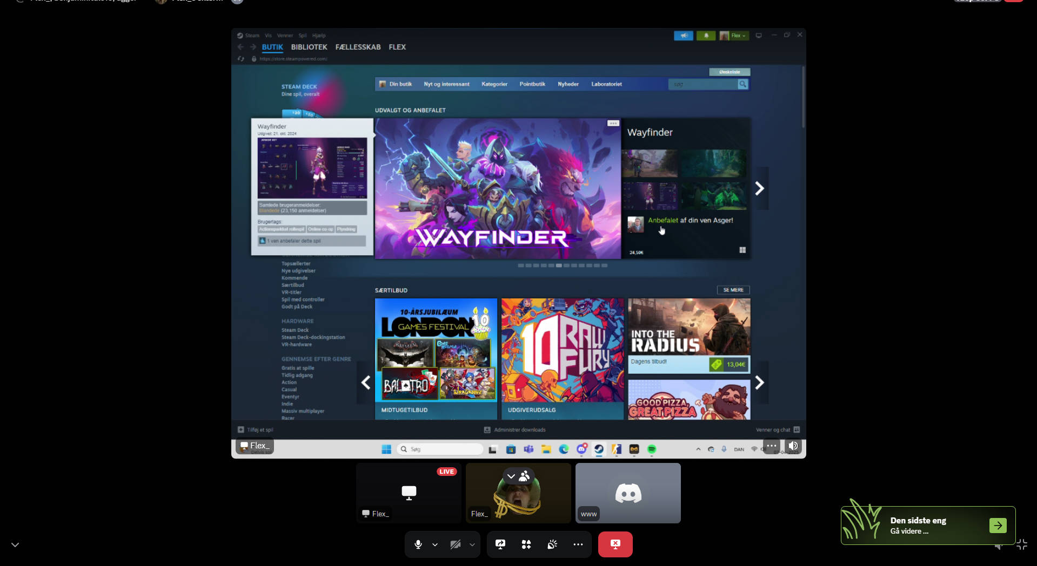The image size is (1037, 566).
Task: Click Spotify in the taskbar
Action: 652,449
